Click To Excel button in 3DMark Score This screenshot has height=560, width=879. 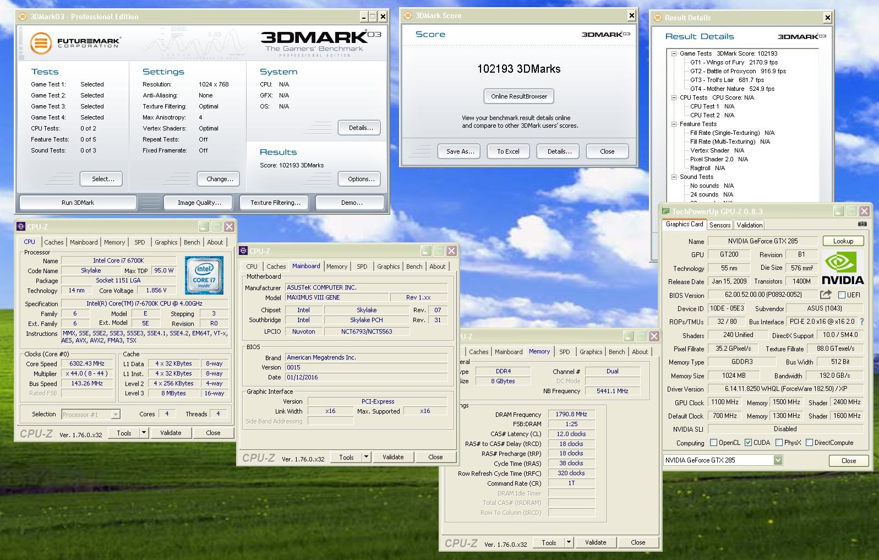coord(508,151)
